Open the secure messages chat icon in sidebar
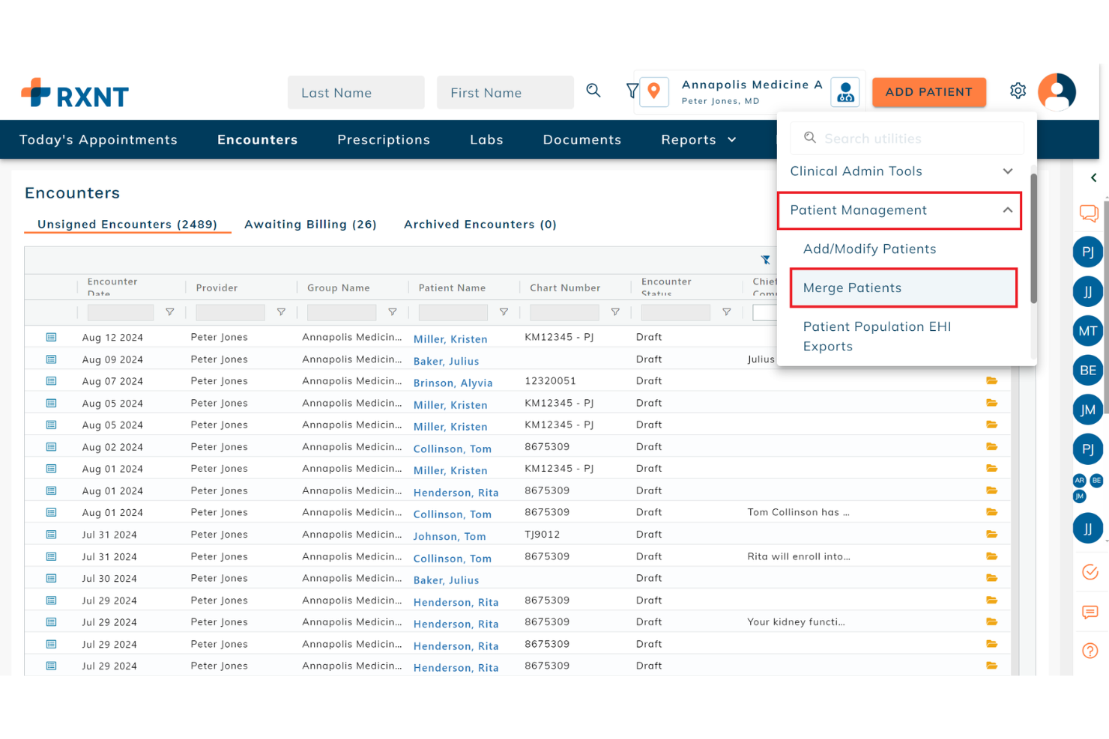This screenshot has width=1109, height=739. click(1090, 213)
